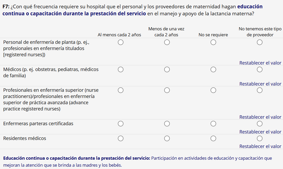Choose 'No tenemos este tipo de proveedor' for Profesionales en enfermería superior
This screenshot has width=283, height=169.
260,90
